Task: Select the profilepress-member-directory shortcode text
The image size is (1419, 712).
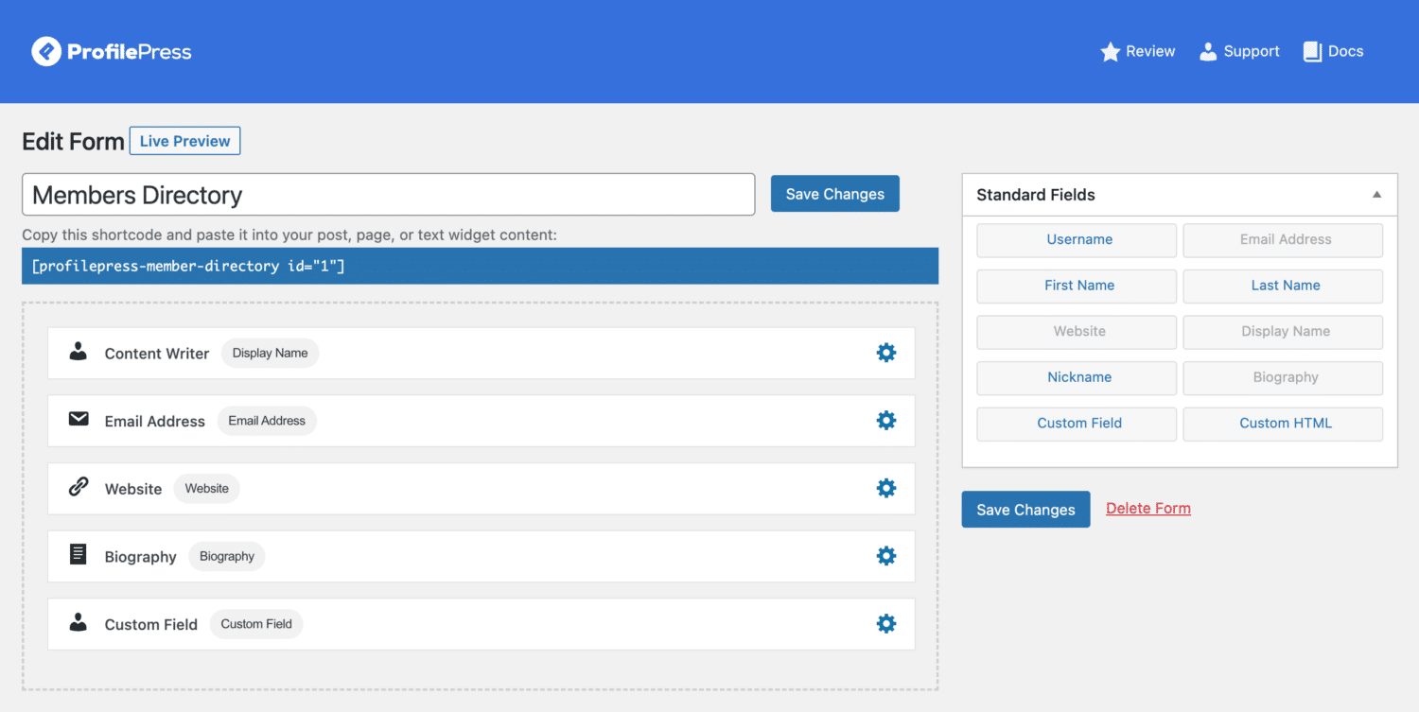Action: (x=188, y=267)
